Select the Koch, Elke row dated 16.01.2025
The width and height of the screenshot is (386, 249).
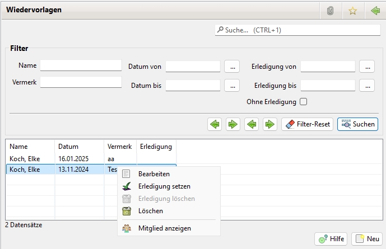(56, 159)
